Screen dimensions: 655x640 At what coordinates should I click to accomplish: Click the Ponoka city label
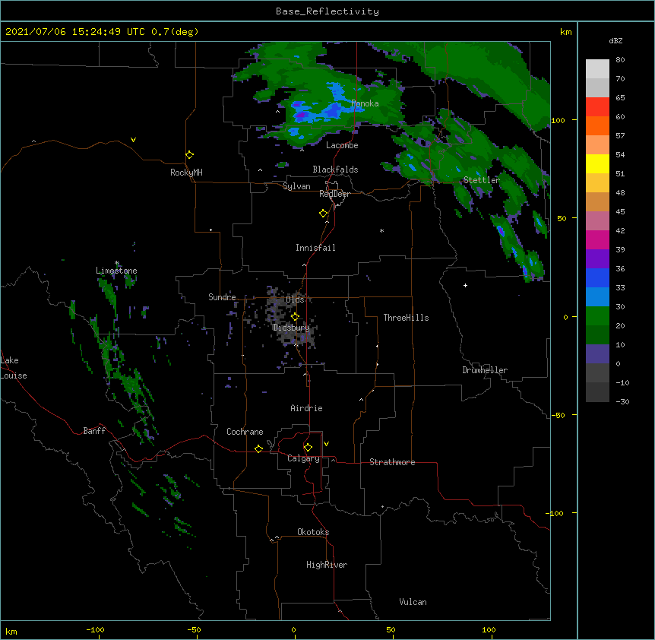[x=365, y=103]
